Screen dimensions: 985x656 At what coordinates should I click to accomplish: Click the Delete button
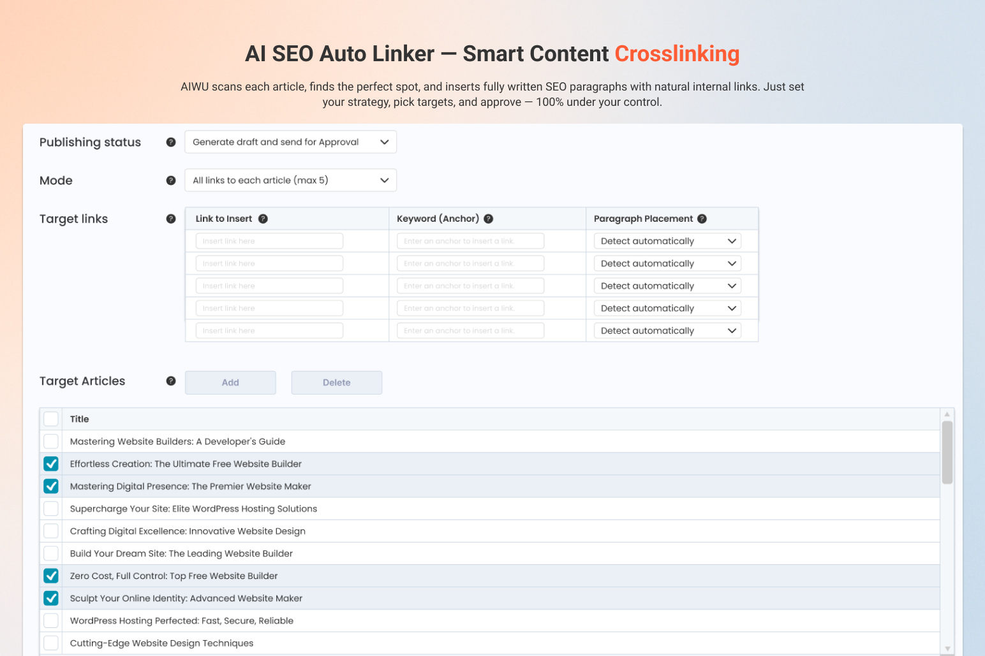[x=336, y=382]
